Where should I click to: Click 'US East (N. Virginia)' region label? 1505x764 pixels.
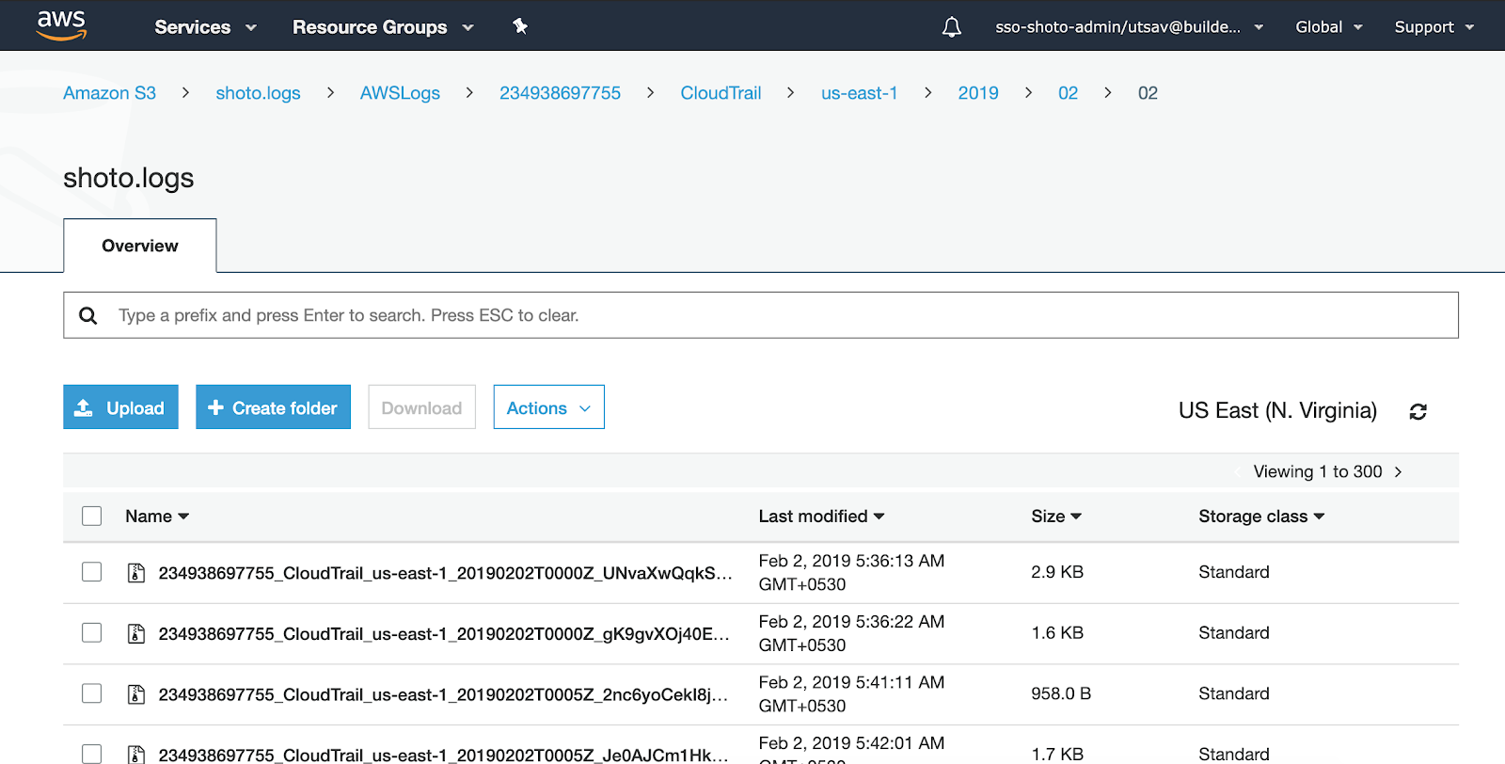pos(1277,410)
